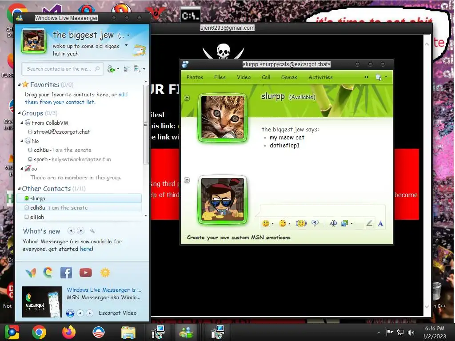Image resolution: width=455 pixels, height=341 pixels.
Task: Click the search magnifier icon
Action: 97,69
